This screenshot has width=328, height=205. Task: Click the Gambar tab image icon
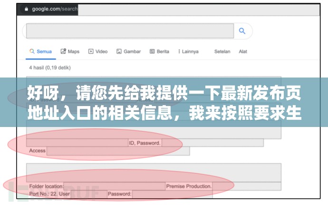(x=119, y=51)
